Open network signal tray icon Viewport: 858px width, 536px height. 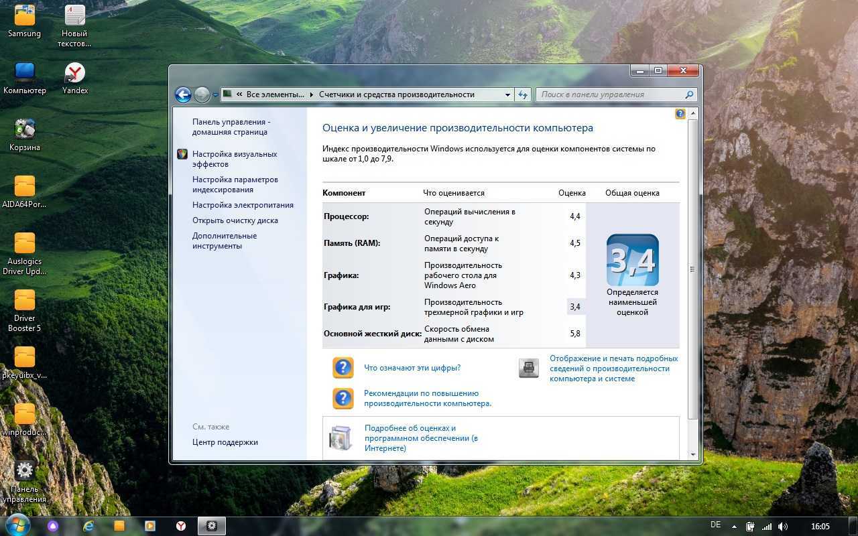767,527
